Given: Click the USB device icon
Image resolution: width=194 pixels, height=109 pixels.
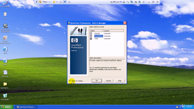Looking at the screenshot, I should click(143, 2).
